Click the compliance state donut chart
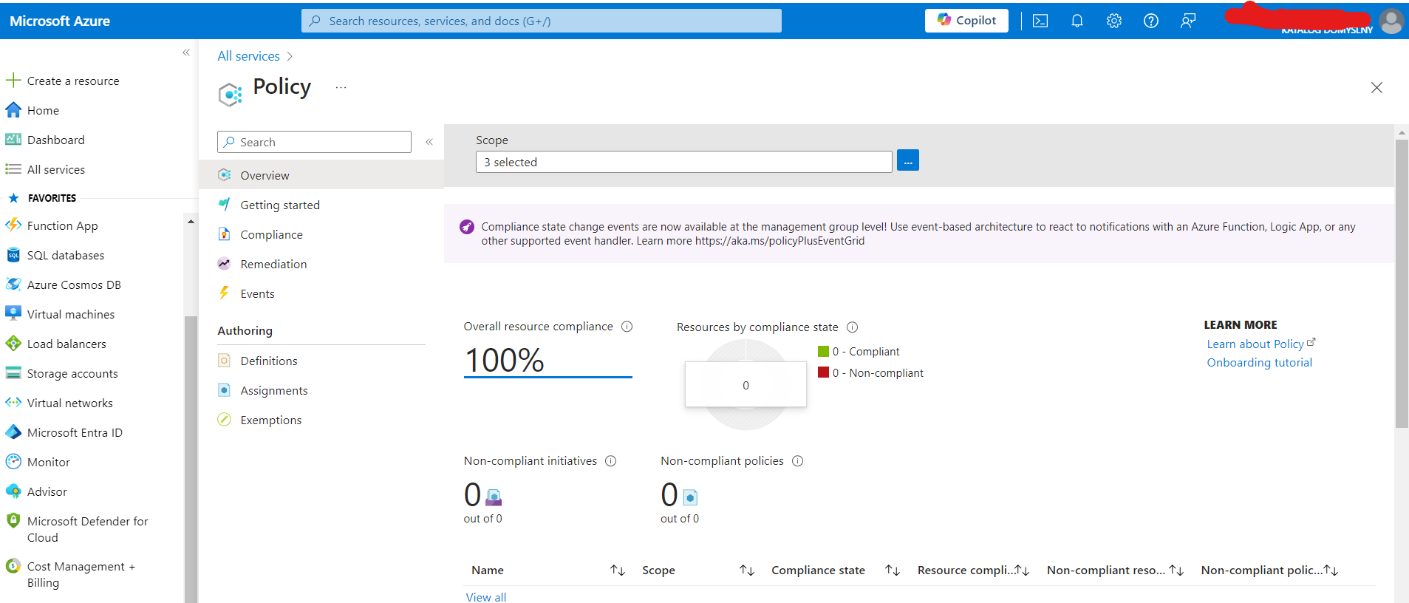This screenshot has height=603, width=1409. (x=746, y=385)
